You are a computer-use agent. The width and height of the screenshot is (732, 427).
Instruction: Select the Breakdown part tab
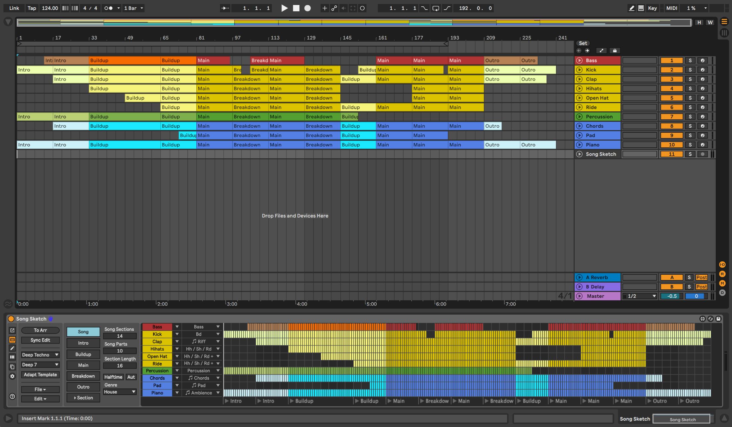tap(83, 376)
